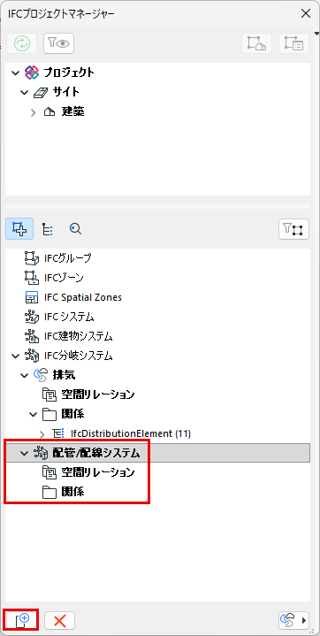Select the 排気 system icon

[41, 376]
